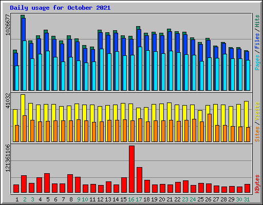Click green day label 3 on the x-axis
Screen dimensions: 263x205
32,199
